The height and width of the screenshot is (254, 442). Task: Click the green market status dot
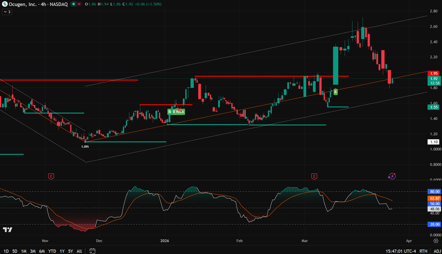(x=74, y=4)
